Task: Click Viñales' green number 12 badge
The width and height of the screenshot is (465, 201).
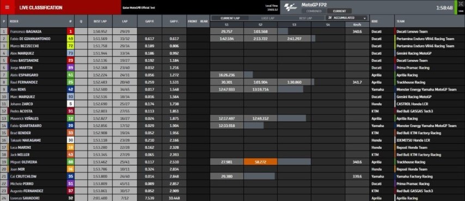Action: tap(71, 118)
